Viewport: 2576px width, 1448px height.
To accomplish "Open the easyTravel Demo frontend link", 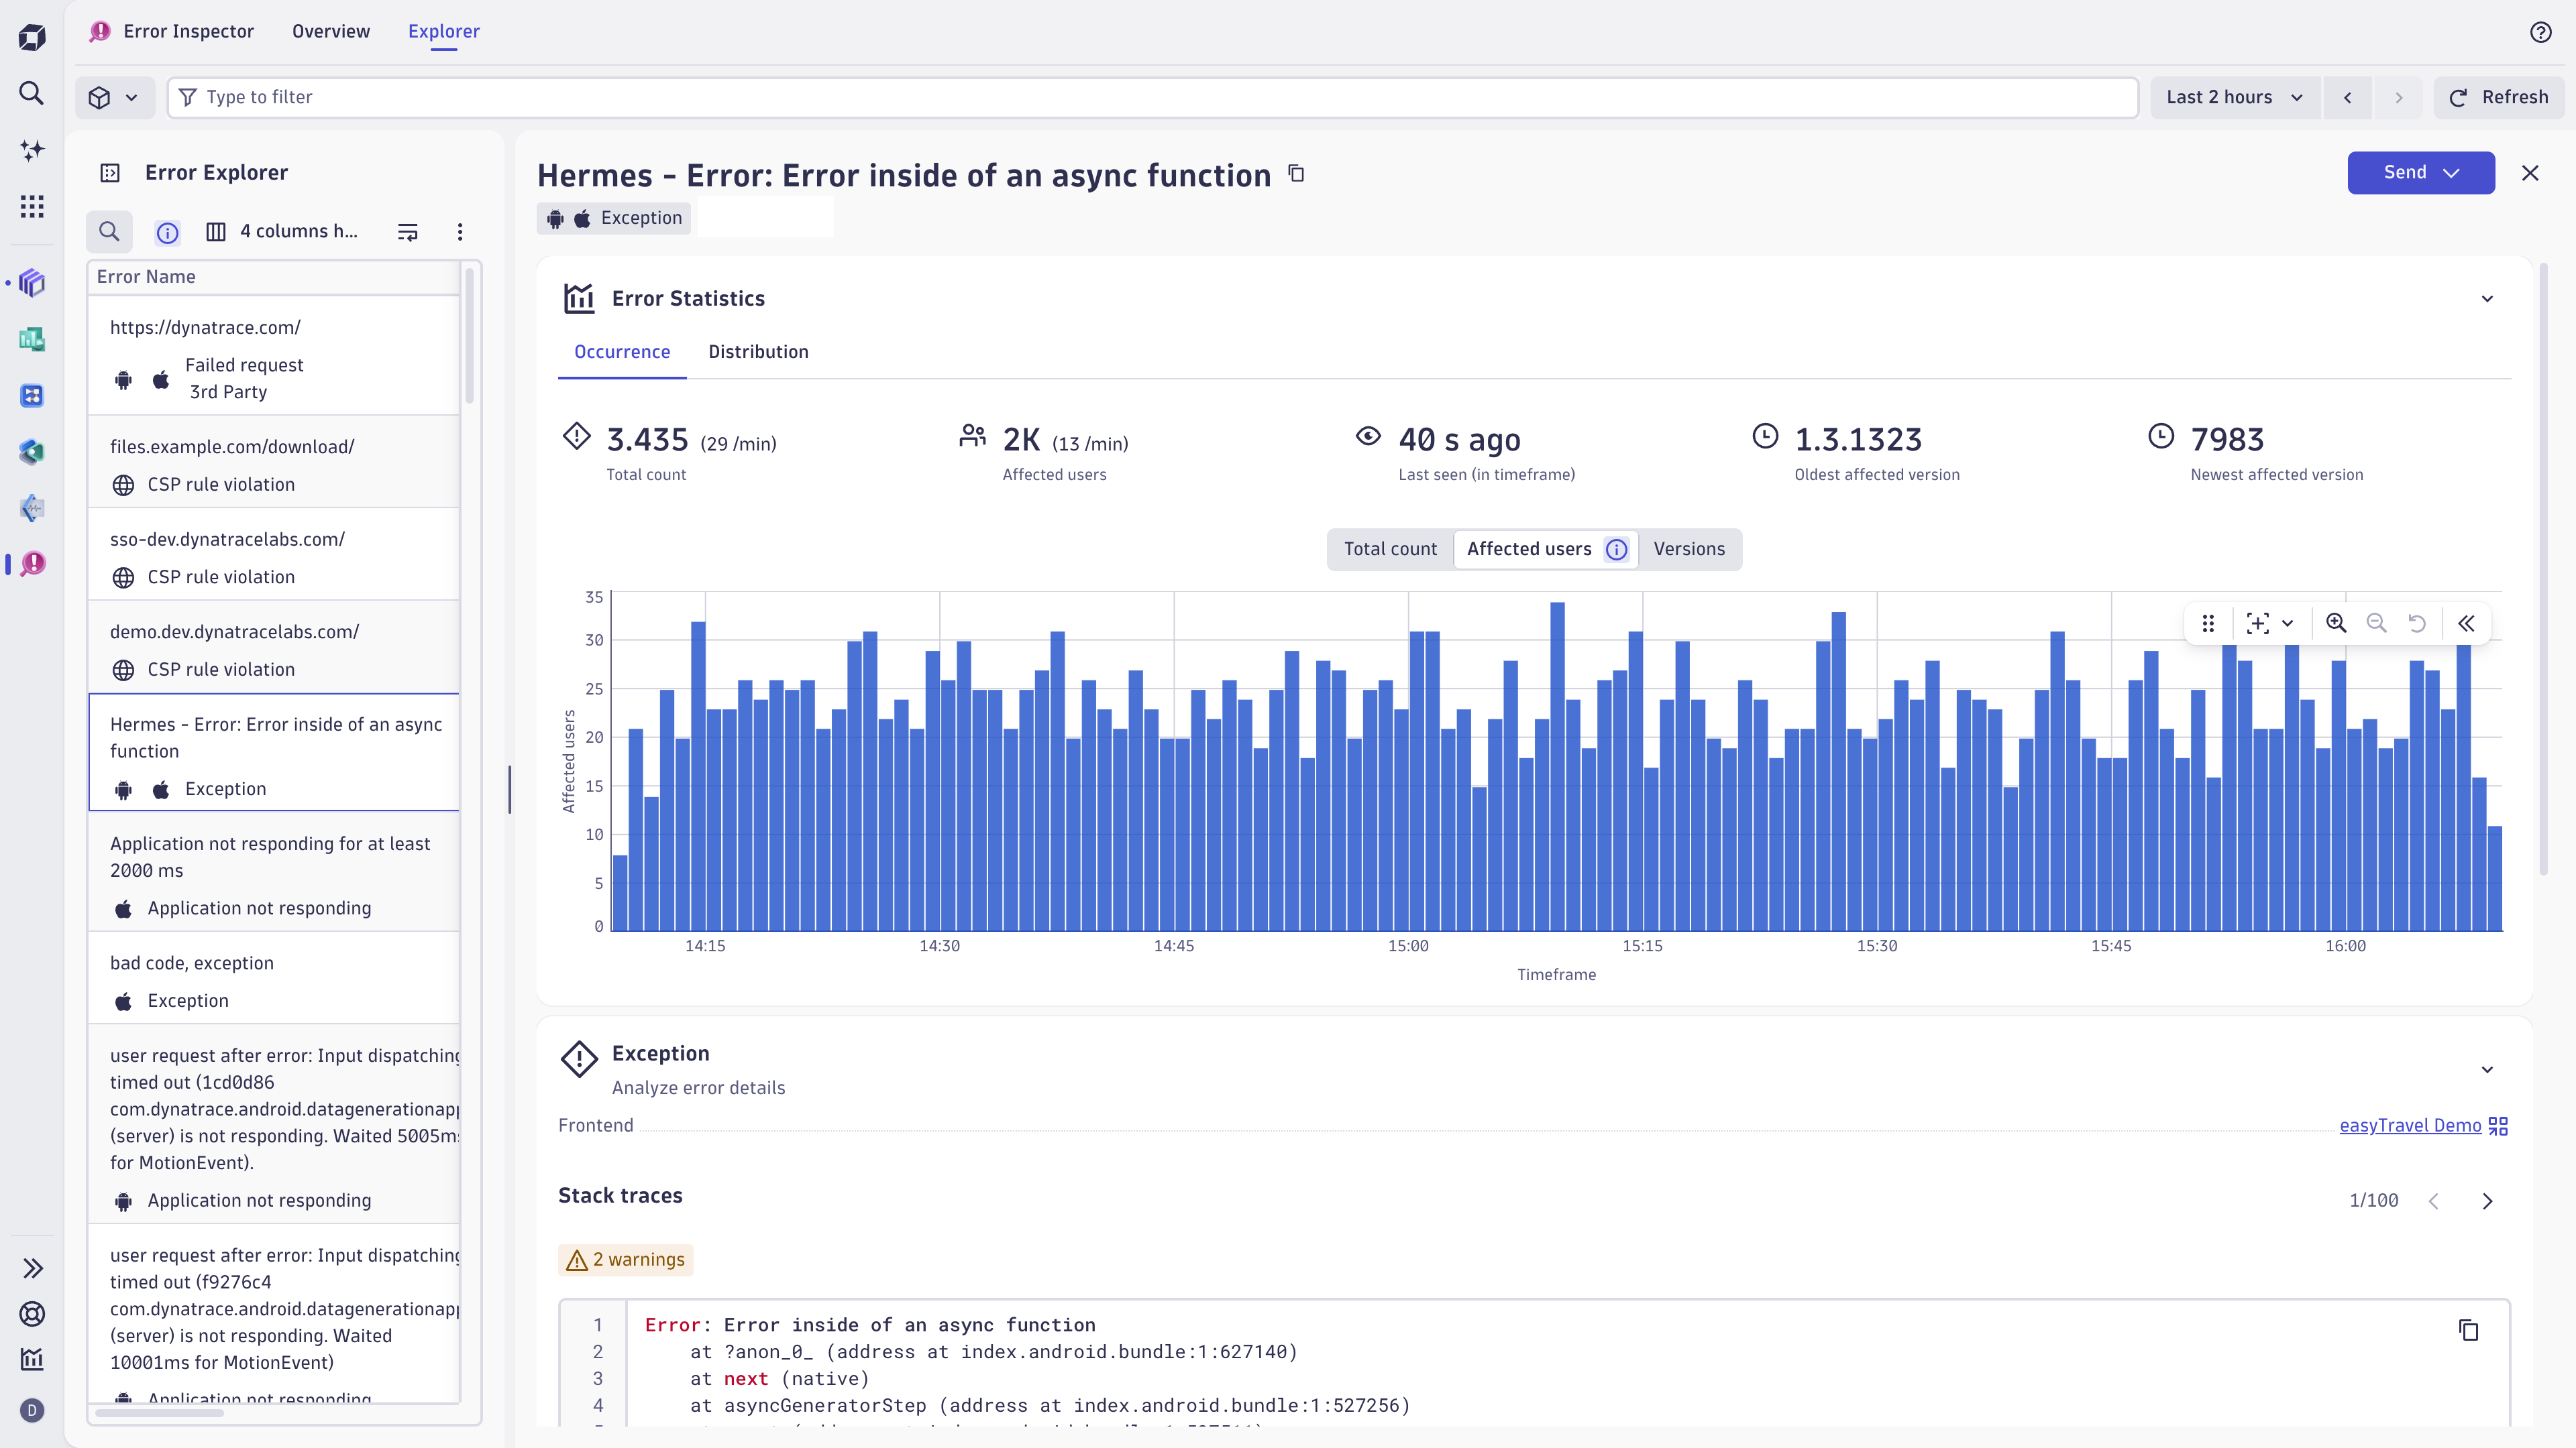I will click(x=2410, y=1126).
